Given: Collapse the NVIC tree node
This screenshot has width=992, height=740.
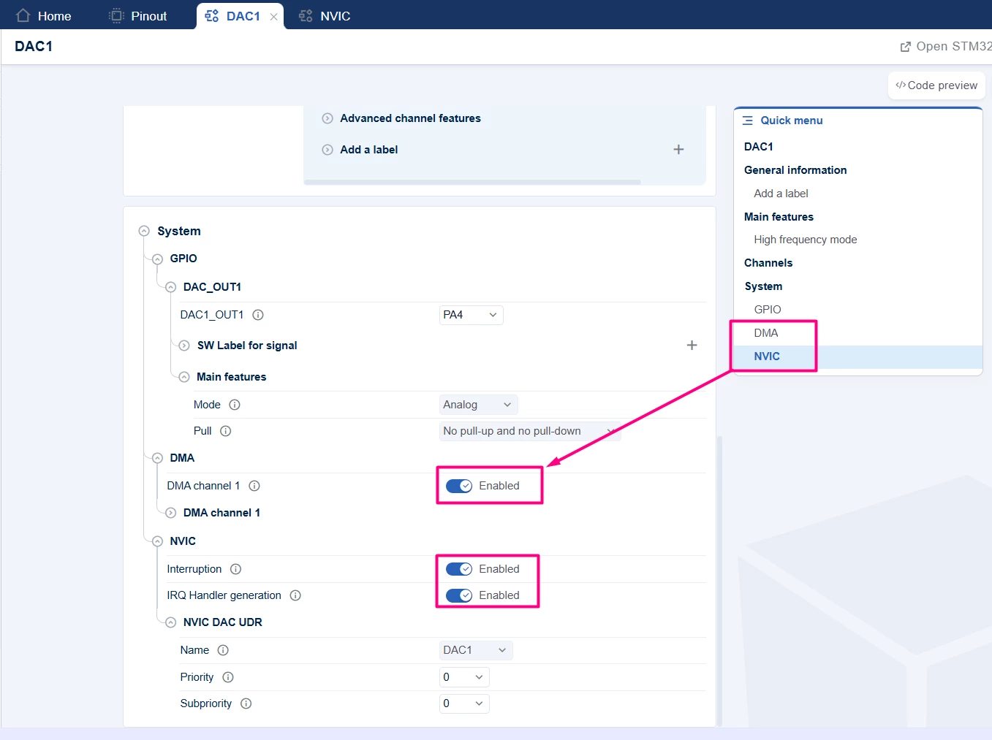Looking at the screenshot, I should click(157, 541).
